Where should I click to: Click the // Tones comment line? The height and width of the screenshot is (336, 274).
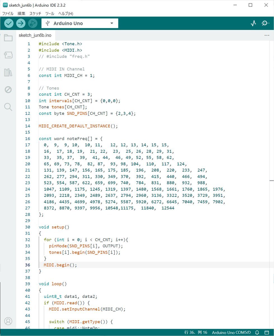click(49, 88)
